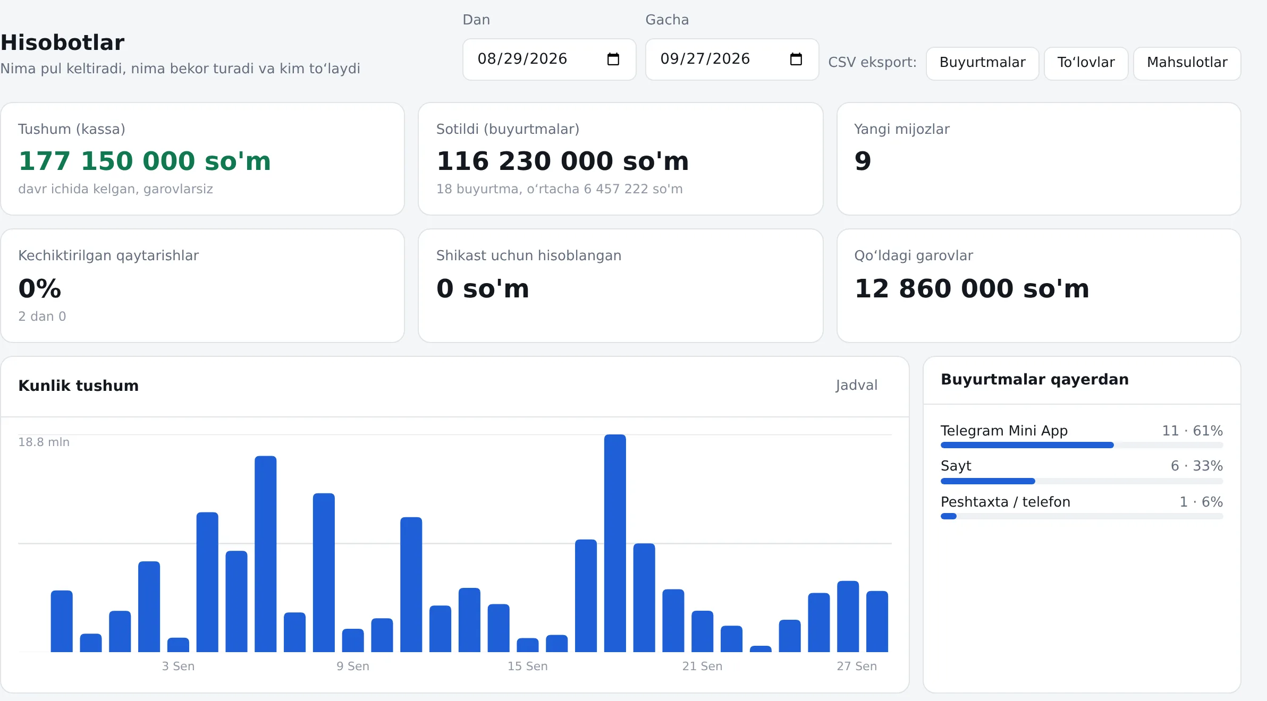
Task: Click the '18 buyurtma, o'rtacha 6 457 222 so'm' subtitle
Action: click(x=559, y=189)
